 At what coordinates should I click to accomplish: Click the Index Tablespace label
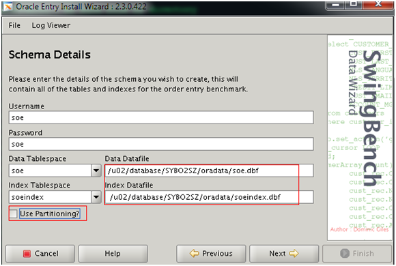point(40,186)
